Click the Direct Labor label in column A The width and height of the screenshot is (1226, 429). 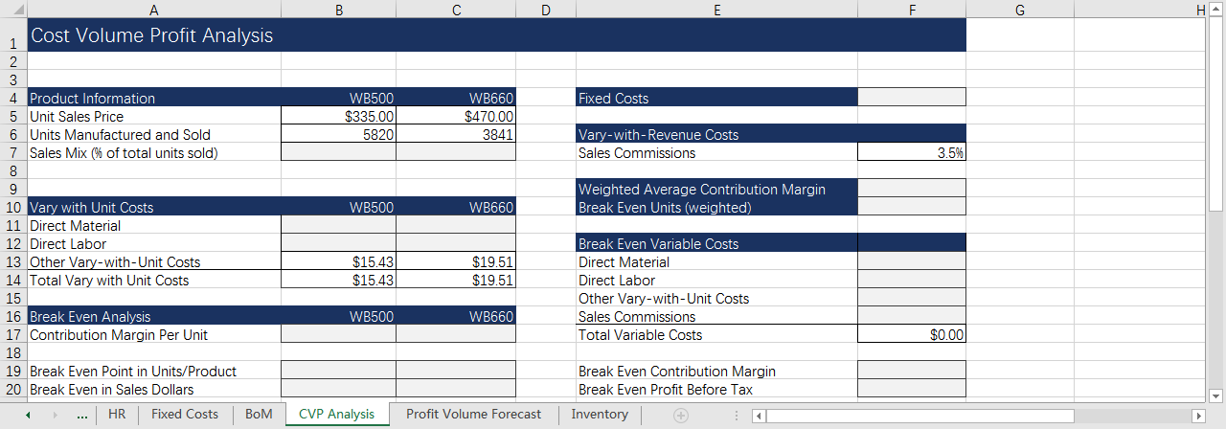coord(69,243)
